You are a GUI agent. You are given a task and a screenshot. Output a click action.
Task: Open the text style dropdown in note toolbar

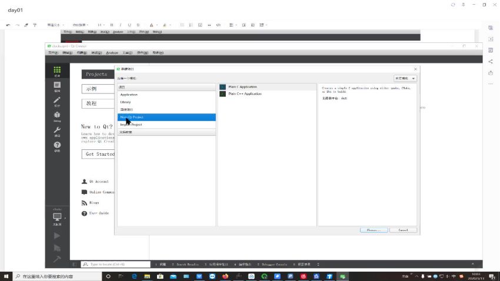[x=55, y=25]
